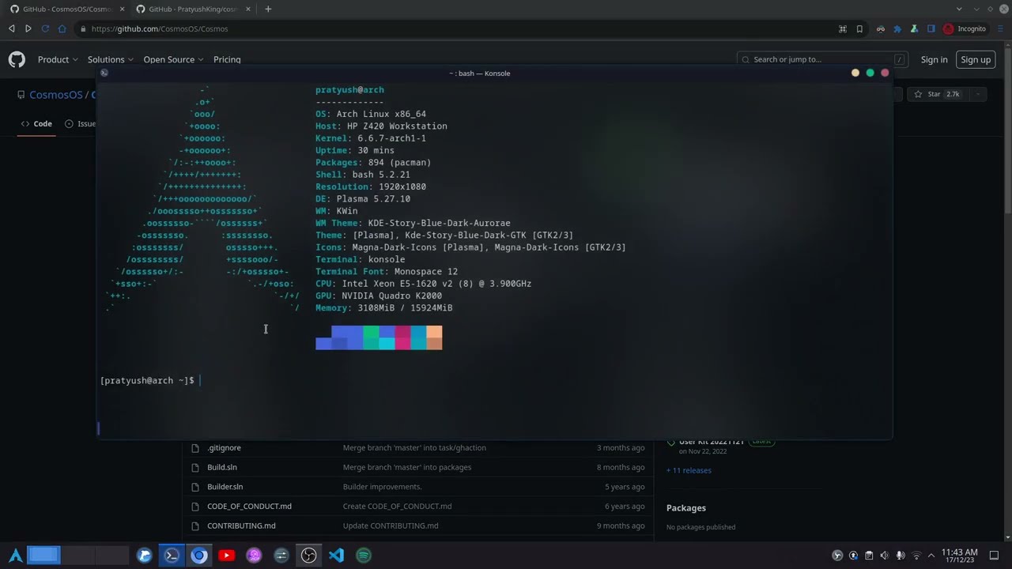Close the CosmosOS/Cosmos browser tab

(121, 9)
